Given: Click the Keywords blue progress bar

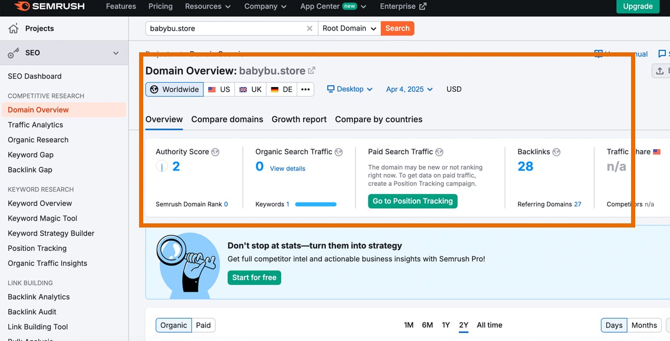Looking at the screenshot, I should tap(316, 204).
